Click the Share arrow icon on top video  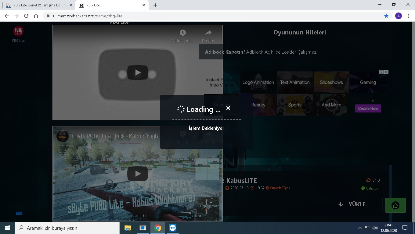point(208,33)
